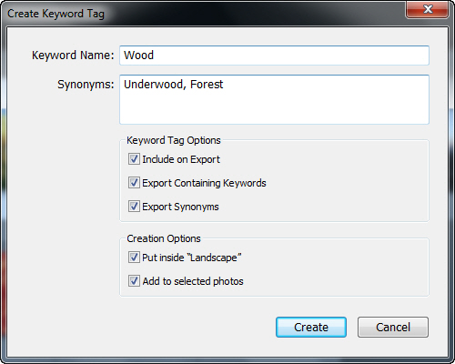Screen dimensions: 455x364
Task: Click the word Underwood in the Synonyms box
Action: click(153, 85)
